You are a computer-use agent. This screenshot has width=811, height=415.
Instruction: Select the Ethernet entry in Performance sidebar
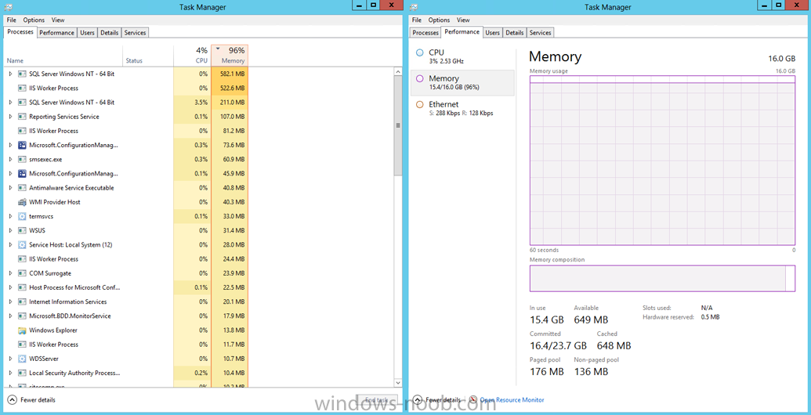462,109
